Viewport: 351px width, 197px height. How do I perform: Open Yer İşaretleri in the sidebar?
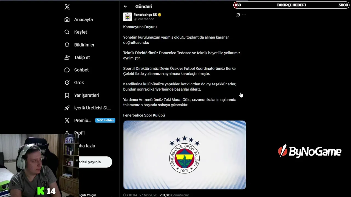86,95
